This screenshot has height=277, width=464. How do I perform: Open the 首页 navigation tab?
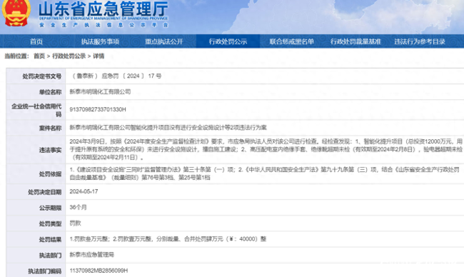click(x=36, y=41)
